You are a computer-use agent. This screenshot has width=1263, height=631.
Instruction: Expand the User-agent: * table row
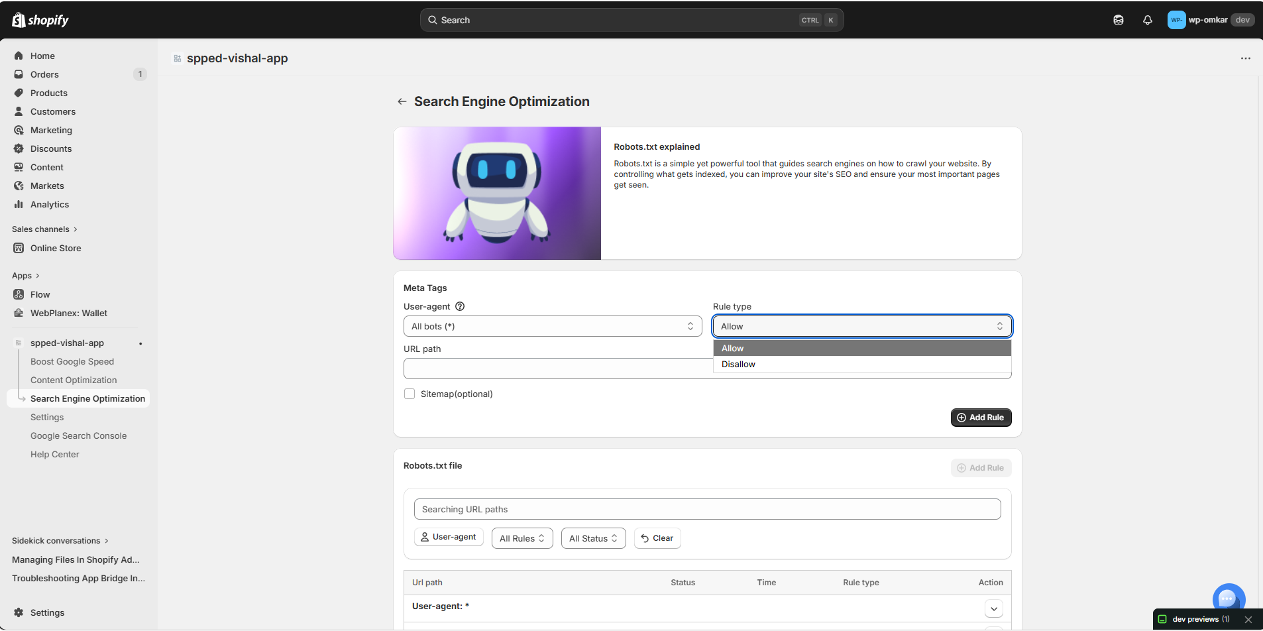coord(993,608)
